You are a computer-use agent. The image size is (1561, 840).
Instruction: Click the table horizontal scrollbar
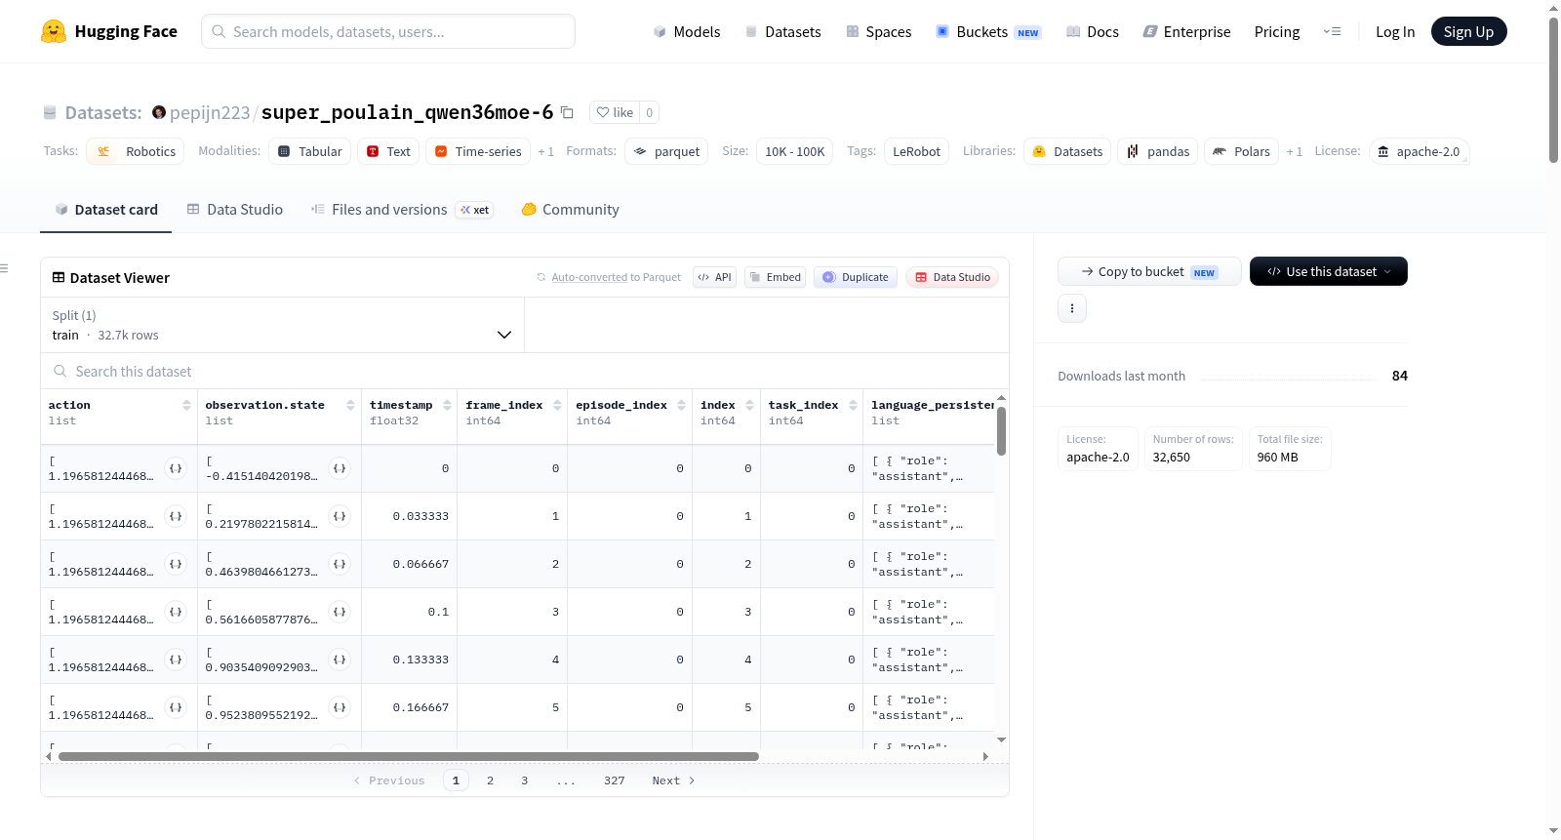[x=408, y=756]
